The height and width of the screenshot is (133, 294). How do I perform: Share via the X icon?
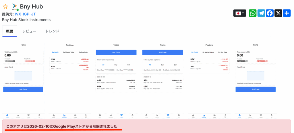click(278, 13)
